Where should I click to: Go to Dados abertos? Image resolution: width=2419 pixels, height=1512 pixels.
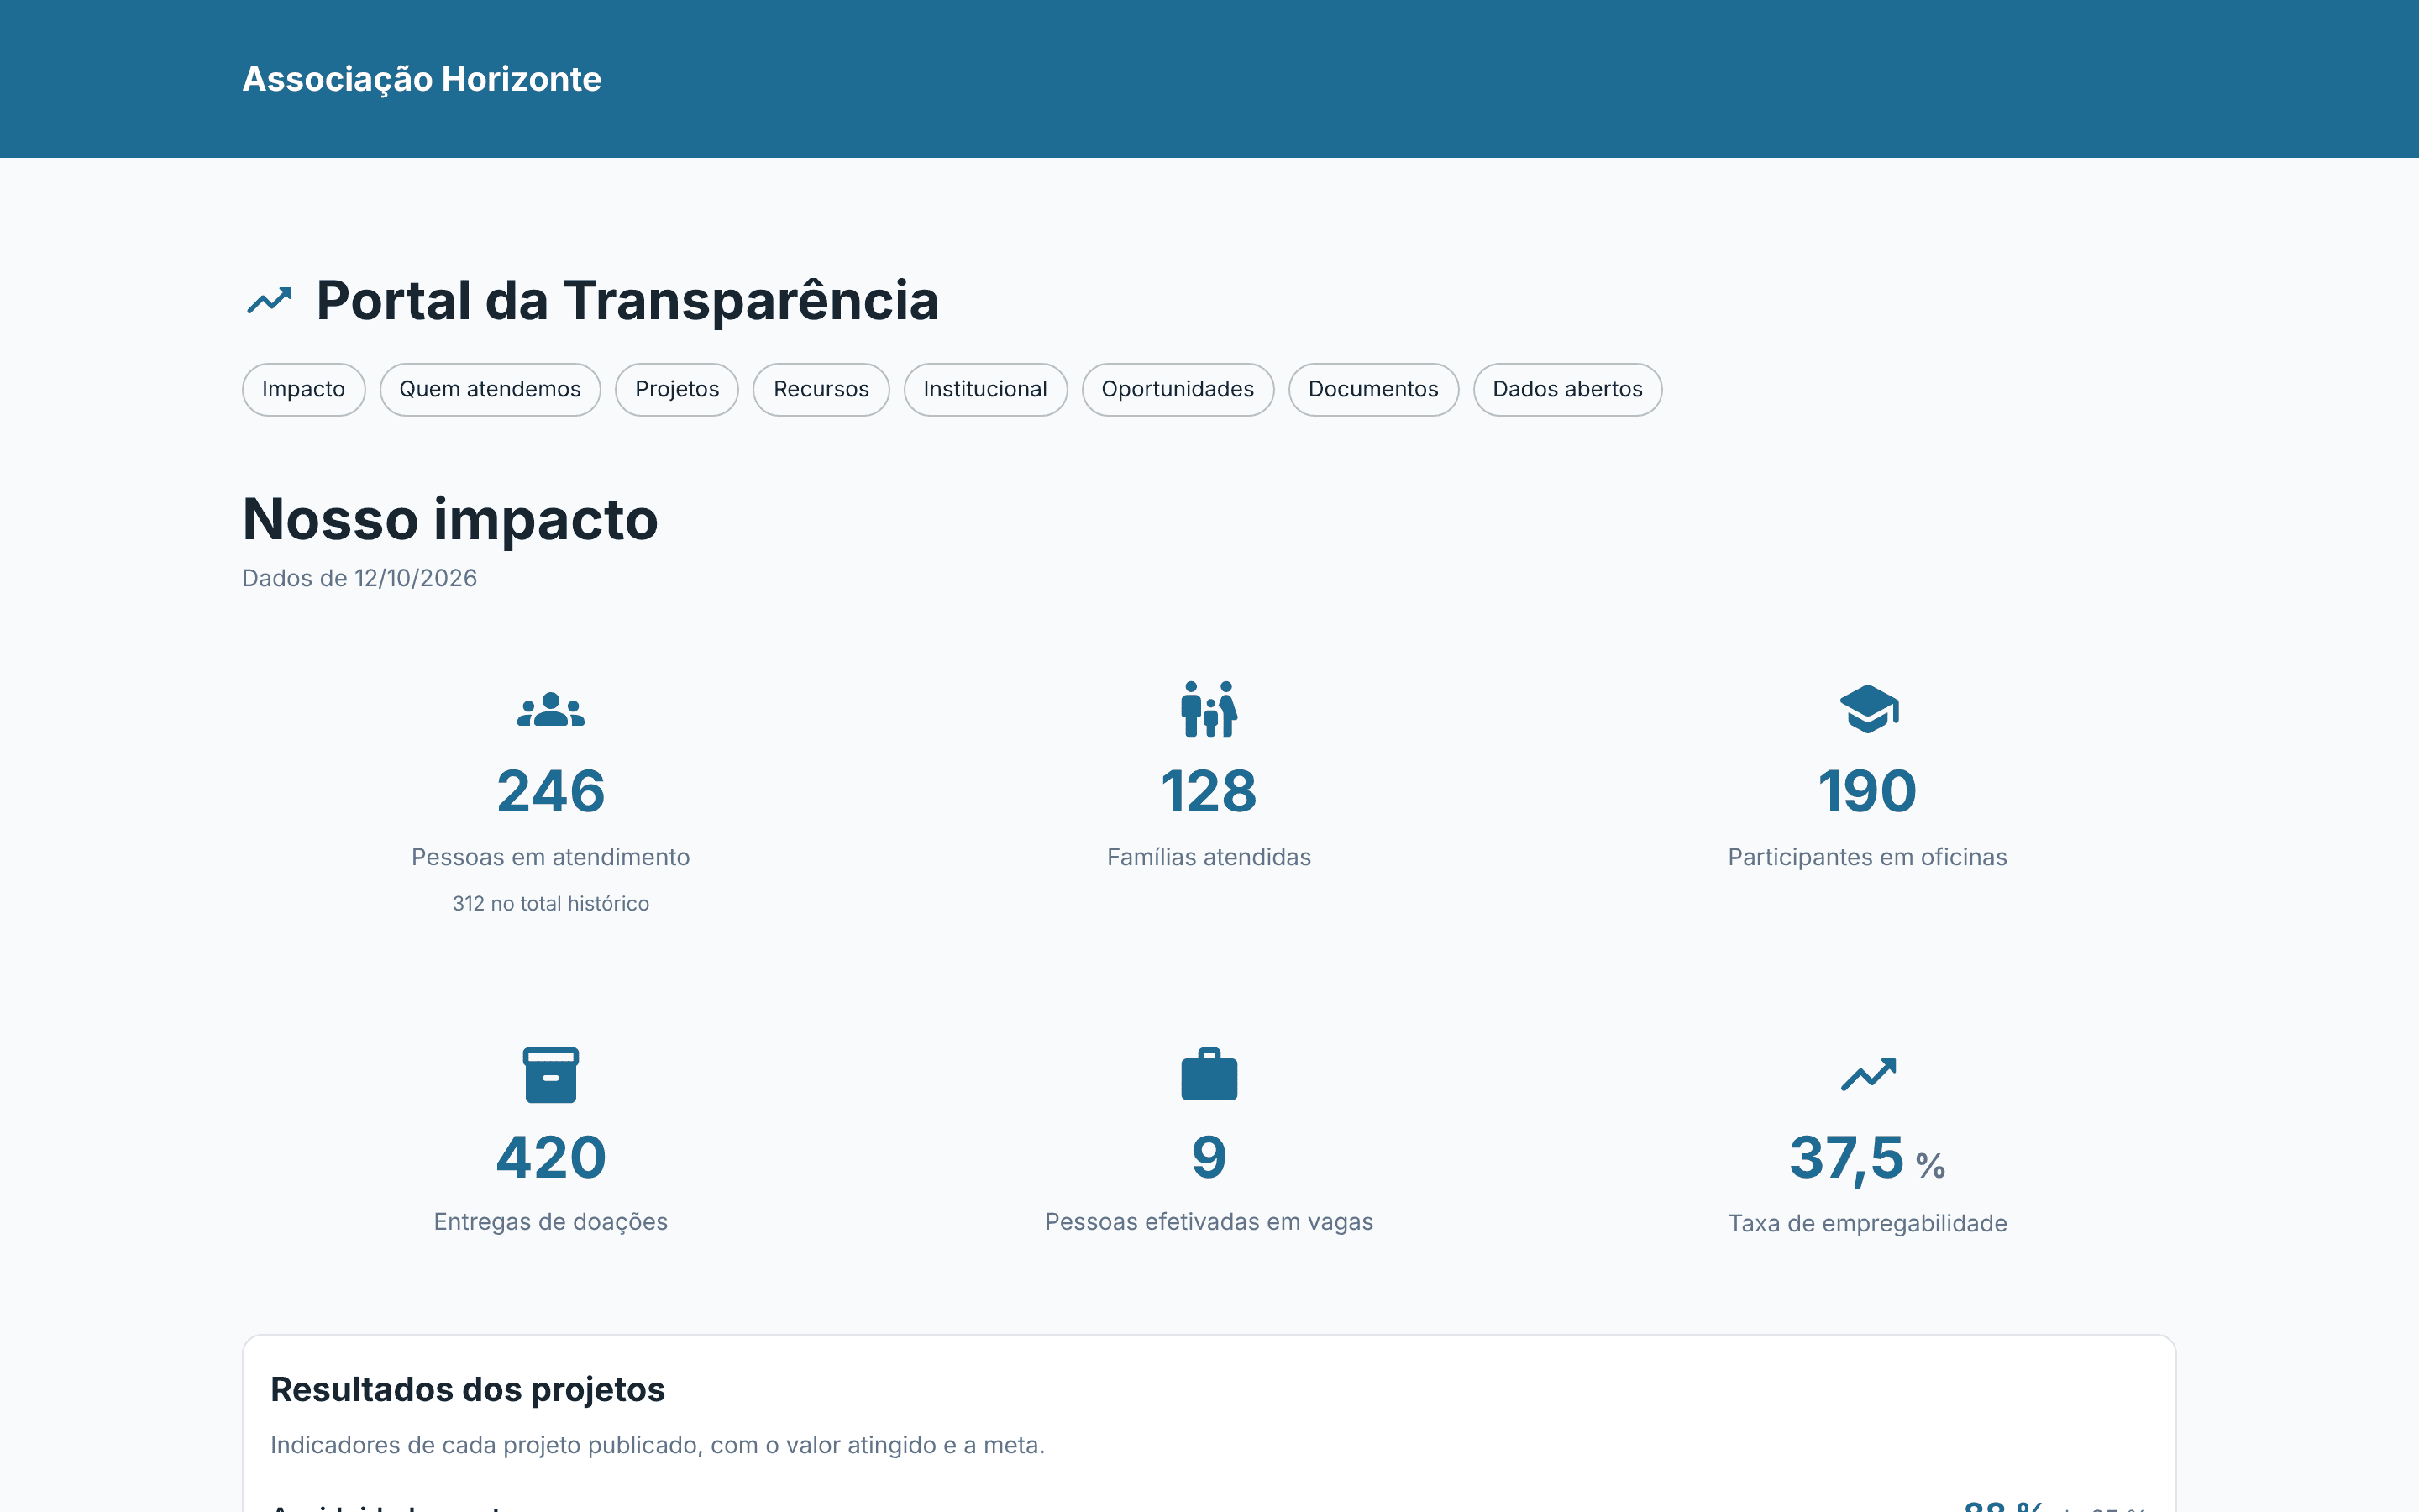[x=1567, y=389]
